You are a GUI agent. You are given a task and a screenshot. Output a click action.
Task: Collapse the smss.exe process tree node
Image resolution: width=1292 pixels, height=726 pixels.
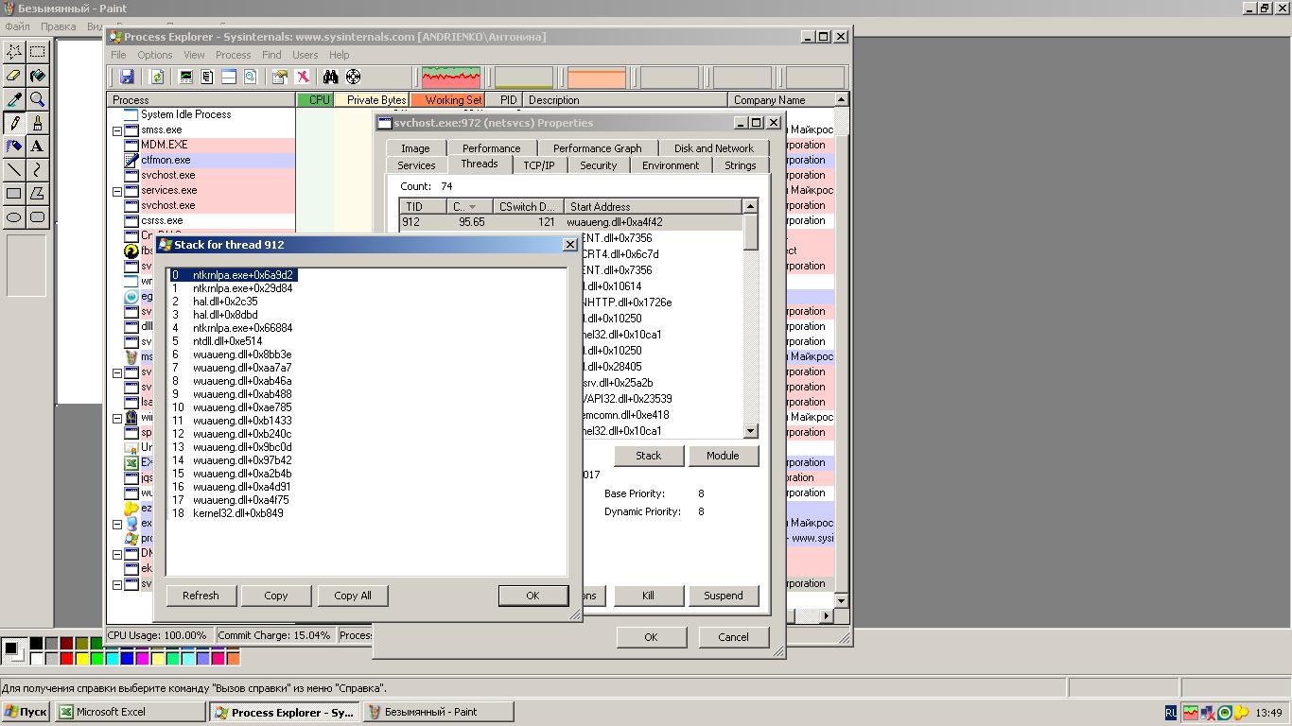(117, 130)
